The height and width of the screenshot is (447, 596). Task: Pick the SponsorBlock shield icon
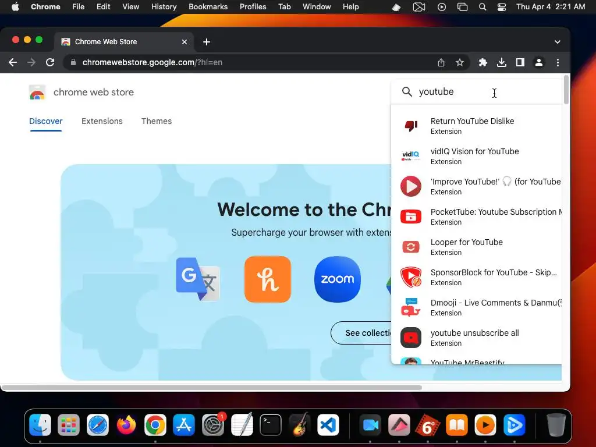[411, 277]
